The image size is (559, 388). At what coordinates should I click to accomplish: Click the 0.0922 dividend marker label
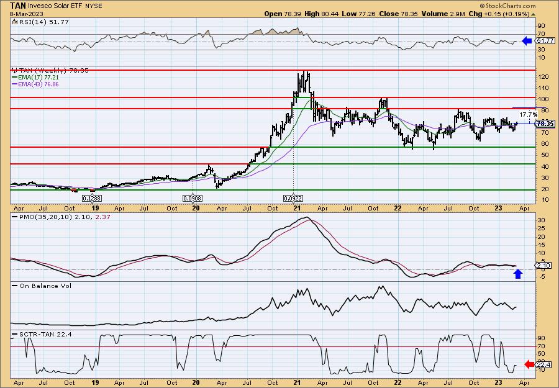(x=293, y=198)
